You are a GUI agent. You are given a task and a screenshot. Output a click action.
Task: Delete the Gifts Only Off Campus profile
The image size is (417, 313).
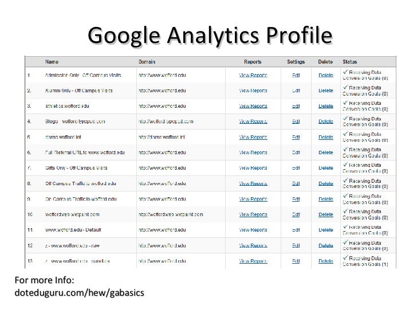pos(326,168)
